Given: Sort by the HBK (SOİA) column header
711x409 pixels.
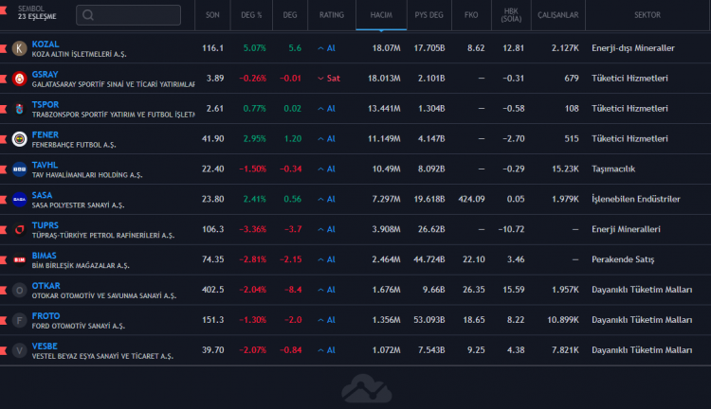Looking at the screenshot, I should point(511,15).
